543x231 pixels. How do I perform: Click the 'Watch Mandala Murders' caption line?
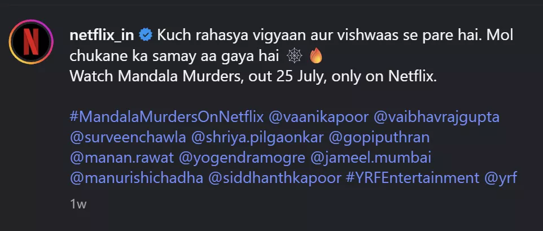point(253,77)
